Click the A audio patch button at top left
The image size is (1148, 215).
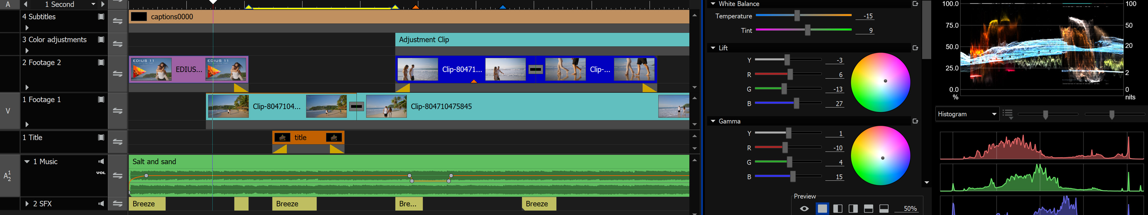click(8, 4)
